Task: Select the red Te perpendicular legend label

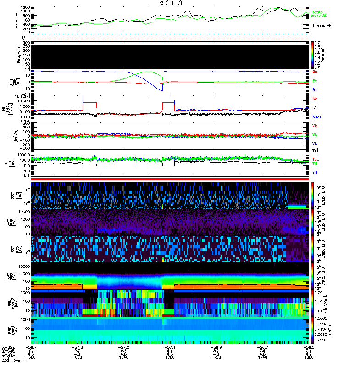Action: pos(316,159)
